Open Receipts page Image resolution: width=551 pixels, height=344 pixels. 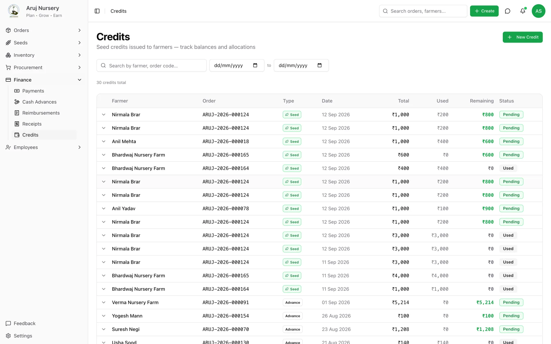coord(44,124)
